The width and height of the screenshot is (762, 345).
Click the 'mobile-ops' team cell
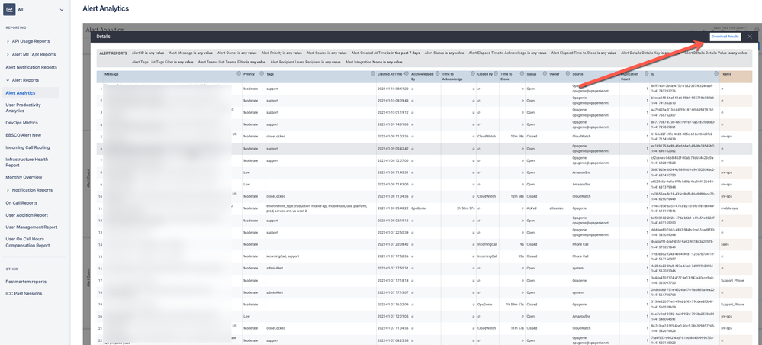[729, 208]
